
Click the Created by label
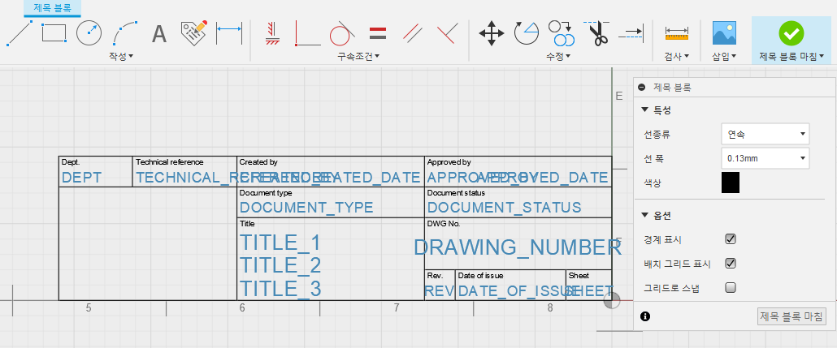pyautogui.click(x=258, y=162)
